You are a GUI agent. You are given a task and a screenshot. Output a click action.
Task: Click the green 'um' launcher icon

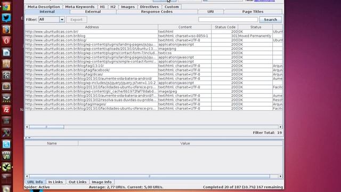tap(6, 155)
